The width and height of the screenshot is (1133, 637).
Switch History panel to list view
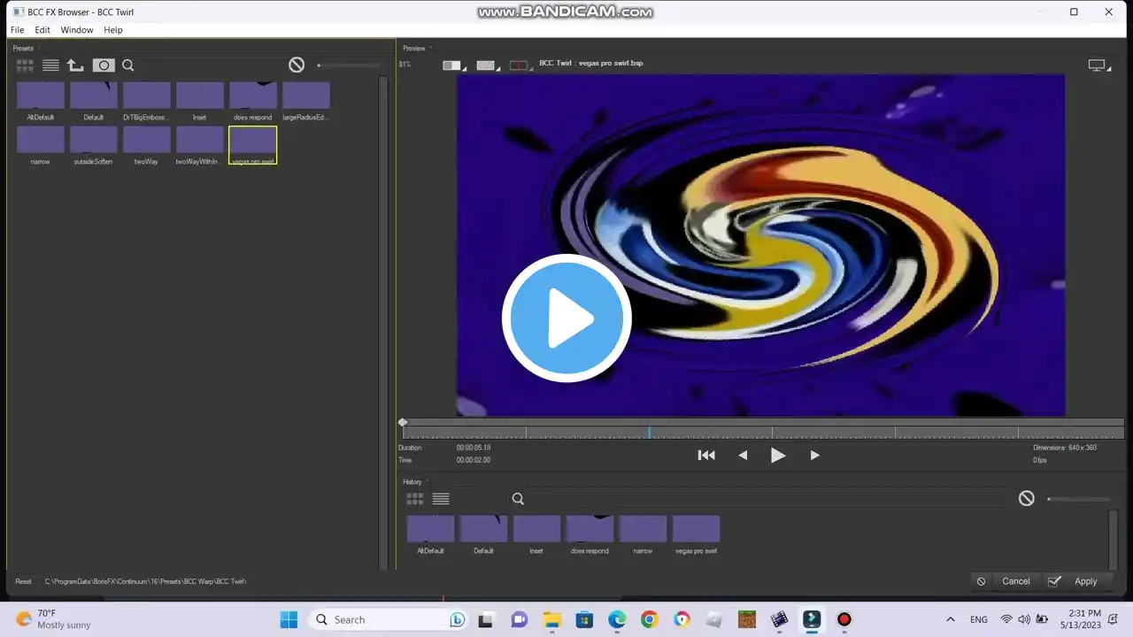coord(441,499)
